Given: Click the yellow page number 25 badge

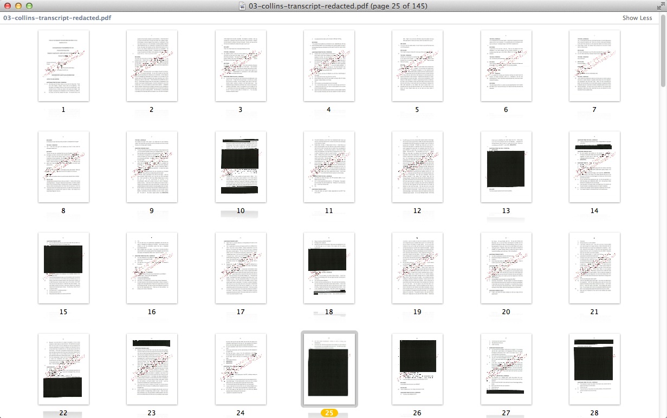Looking at the screenshot, I should pyautogui.click(x=329, y=413).
